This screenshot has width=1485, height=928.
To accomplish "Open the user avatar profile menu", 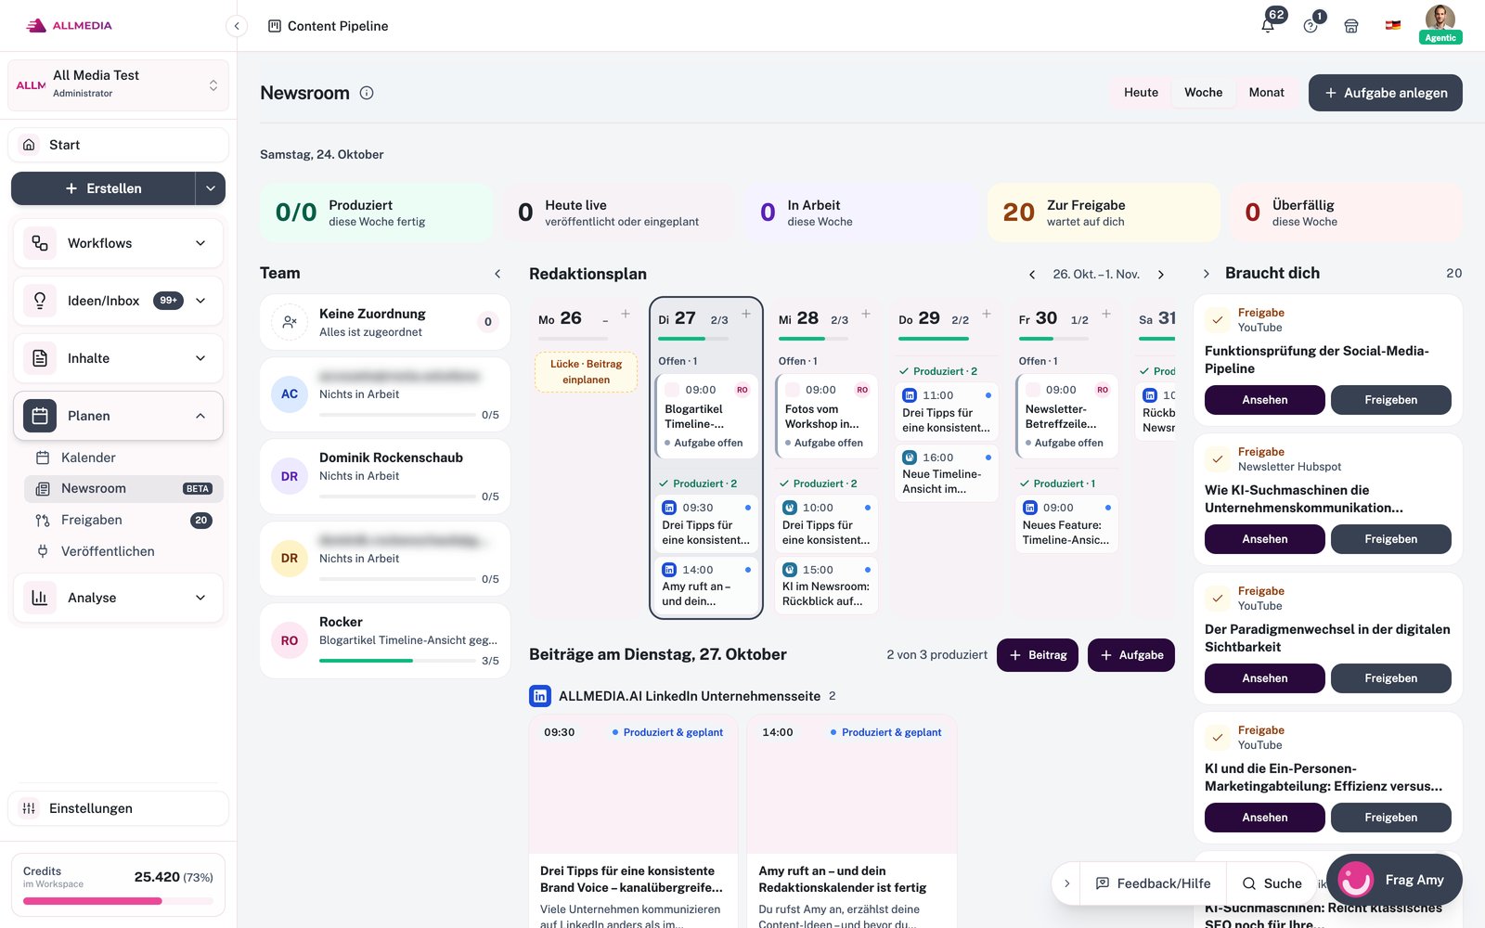I will point(1440,19).
